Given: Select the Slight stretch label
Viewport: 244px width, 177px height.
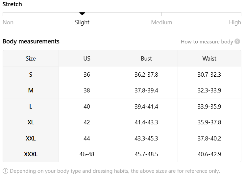Looking at the screenshot, I should (82, 22).
